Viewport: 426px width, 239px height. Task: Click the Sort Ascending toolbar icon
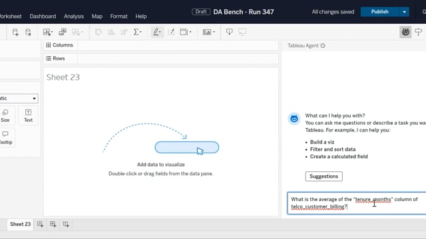111,33
